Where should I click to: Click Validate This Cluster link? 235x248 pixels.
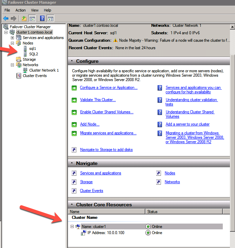(98, 100)
